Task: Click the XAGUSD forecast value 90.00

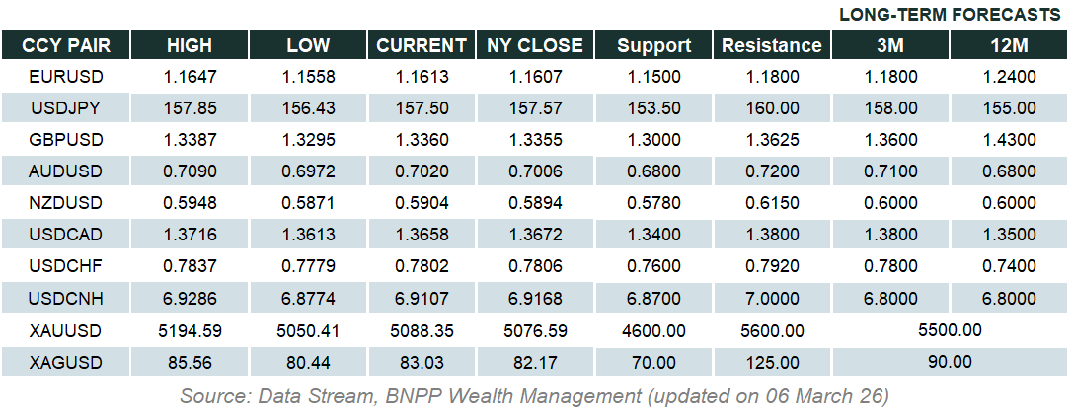Action: [x=949, y=362]
